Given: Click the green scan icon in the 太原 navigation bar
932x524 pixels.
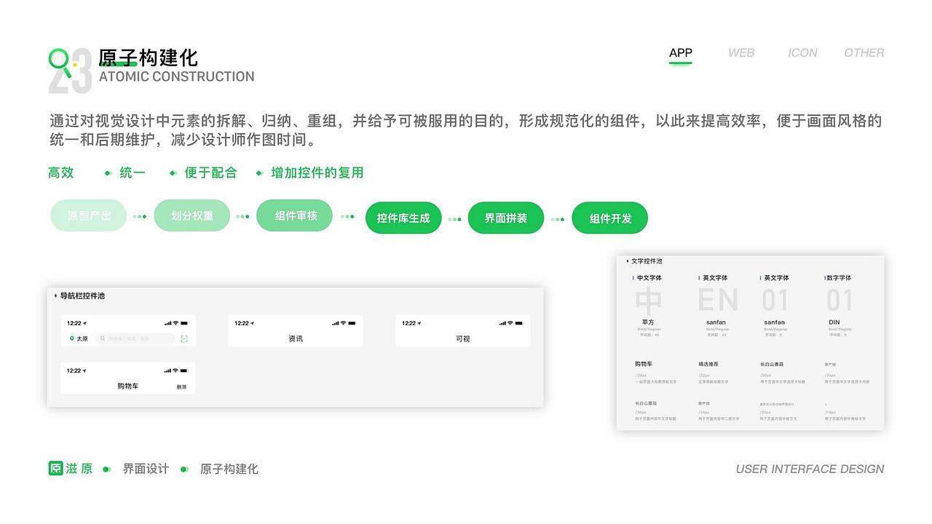Looking at the screenshot, I should coord(186,338).
